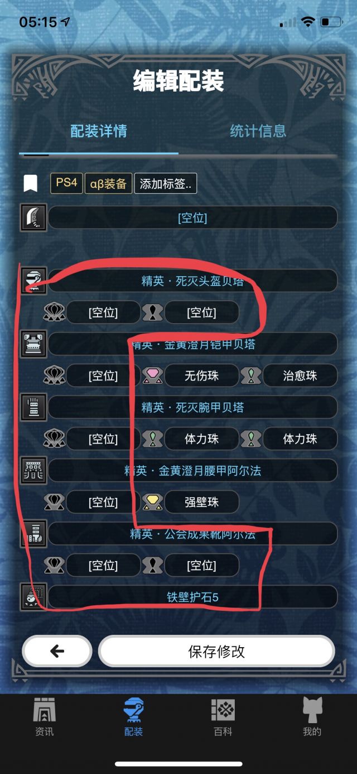Open the 百科 bottom tab

click(x=223, y=717)
